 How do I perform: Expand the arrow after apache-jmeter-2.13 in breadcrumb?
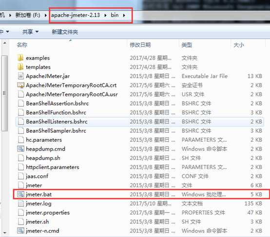(105, 15)
